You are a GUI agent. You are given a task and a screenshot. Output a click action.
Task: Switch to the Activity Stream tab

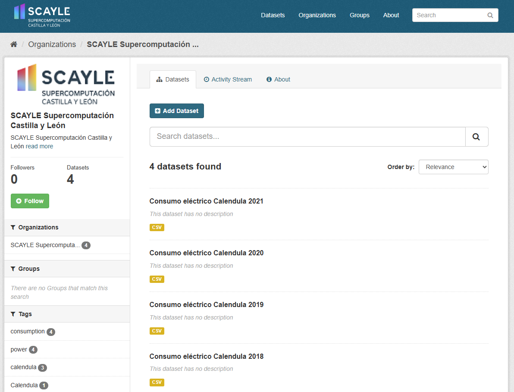point(228,80)
